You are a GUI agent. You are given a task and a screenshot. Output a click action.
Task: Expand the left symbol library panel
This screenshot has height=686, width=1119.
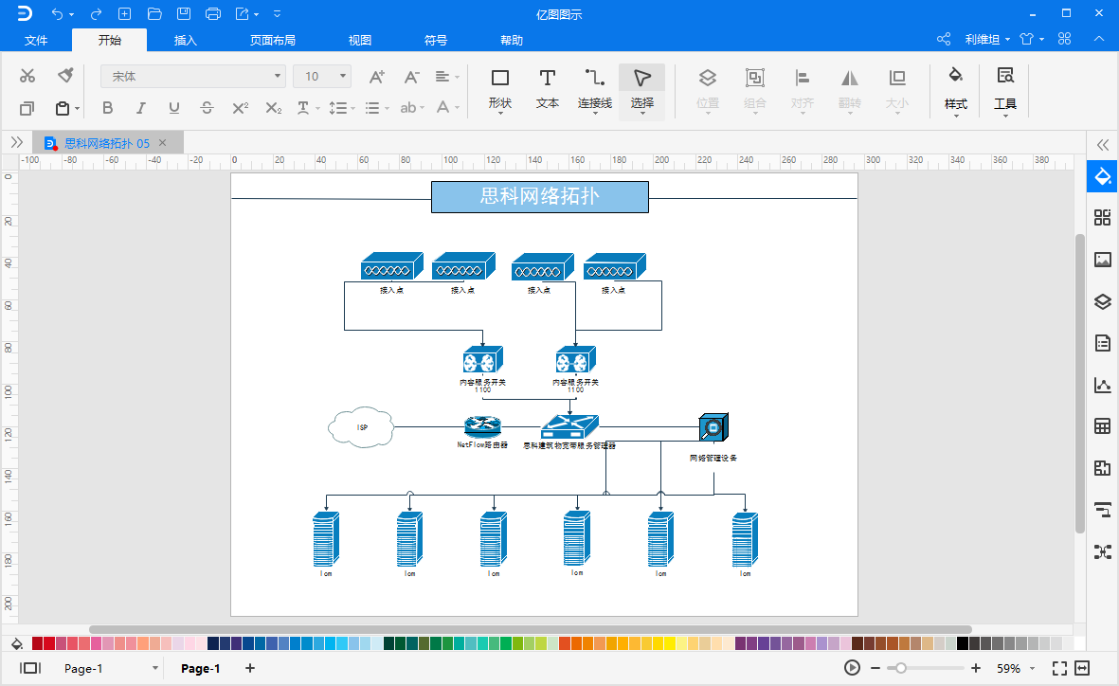point(16,142)
